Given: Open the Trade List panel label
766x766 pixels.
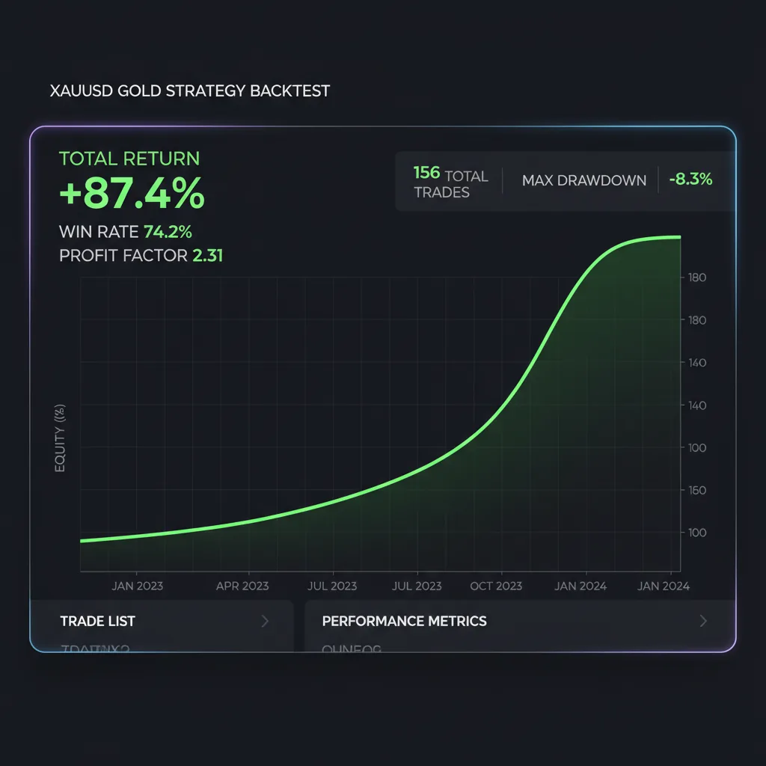Looking at the screenshot, I should pos(97,621).
